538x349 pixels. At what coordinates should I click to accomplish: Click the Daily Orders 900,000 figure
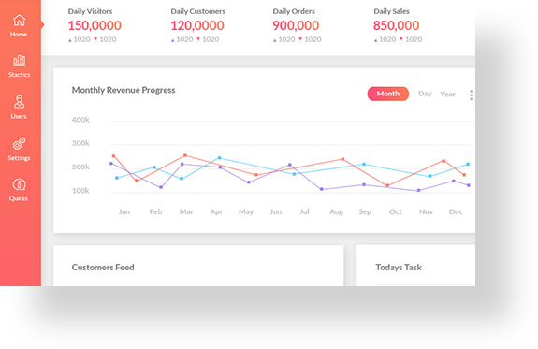click(296, 25)
